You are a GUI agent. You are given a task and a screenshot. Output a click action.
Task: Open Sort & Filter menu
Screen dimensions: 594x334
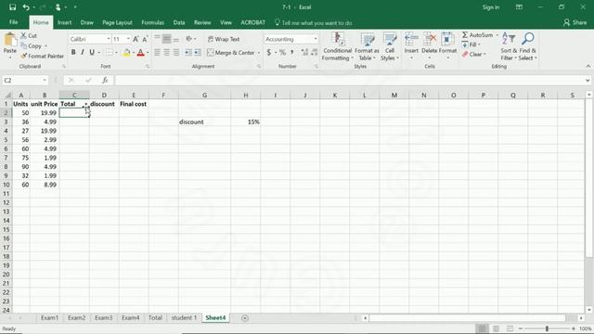coord(509,46)
